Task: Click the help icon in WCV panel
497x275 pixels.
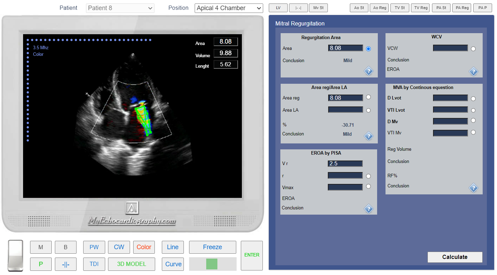Action: click(473, 72)
